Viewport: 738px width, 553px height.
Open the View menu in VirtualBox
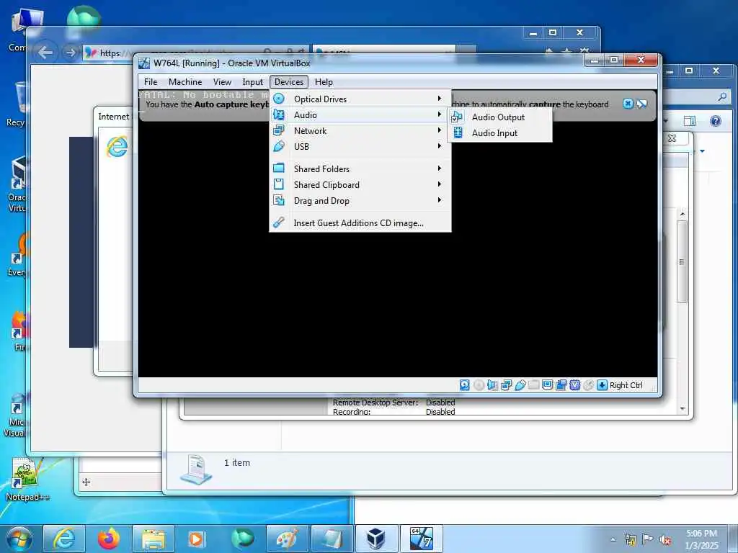pyautogui.click(x=222, y=82)
